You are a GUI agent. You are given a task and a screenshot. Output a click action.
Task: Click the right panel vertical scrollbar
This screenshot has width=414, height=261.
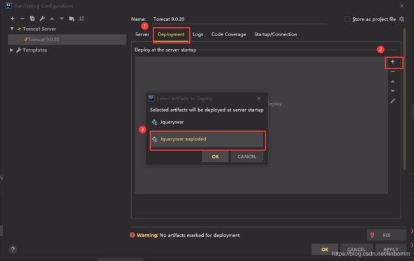[404, 99]
